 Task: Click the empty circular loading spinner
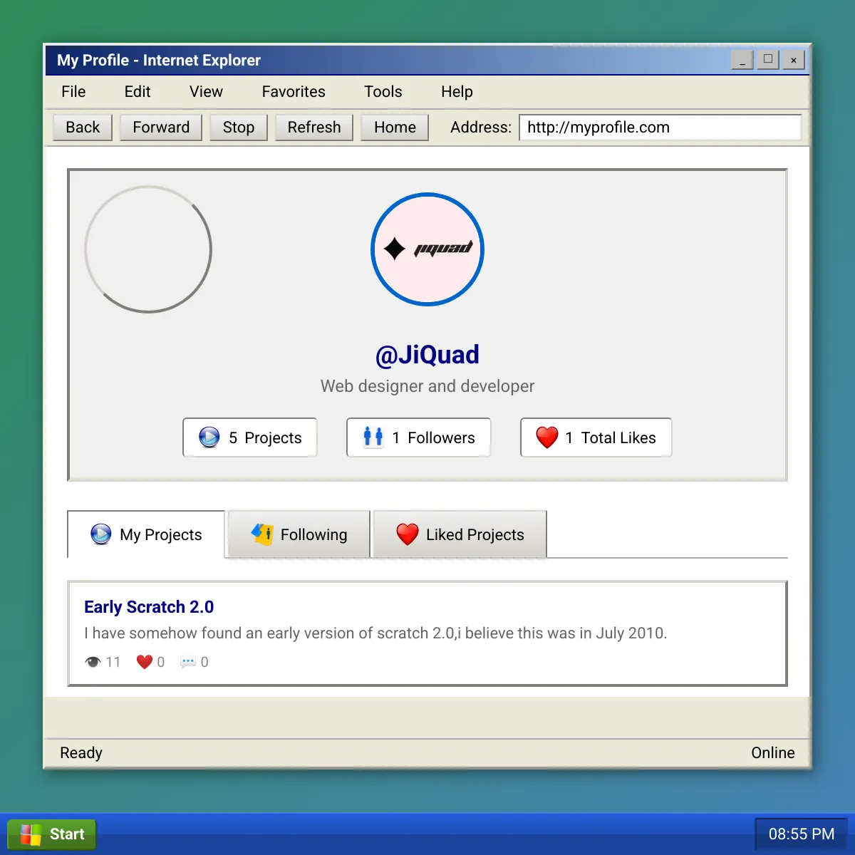(148, 249)
